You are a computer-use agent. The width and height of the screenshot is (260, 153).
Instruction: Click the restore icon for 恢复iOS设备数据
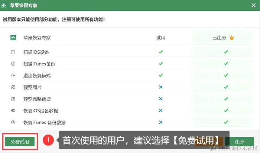(13, 110)
